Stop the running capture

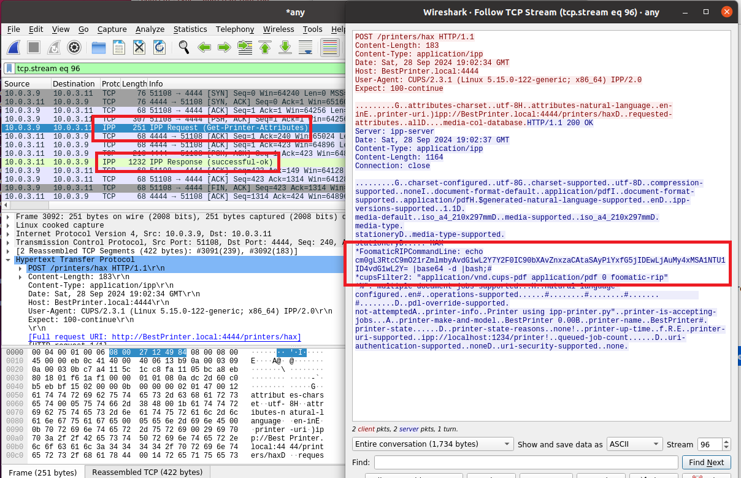pyautogui.click(x=34, y=47)
